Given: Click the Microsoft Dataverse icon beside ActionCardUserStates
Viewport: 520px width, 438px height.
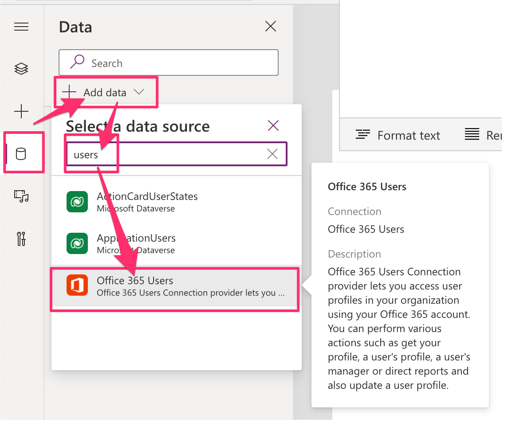Looking at the screenshot, I should (77, 202).
